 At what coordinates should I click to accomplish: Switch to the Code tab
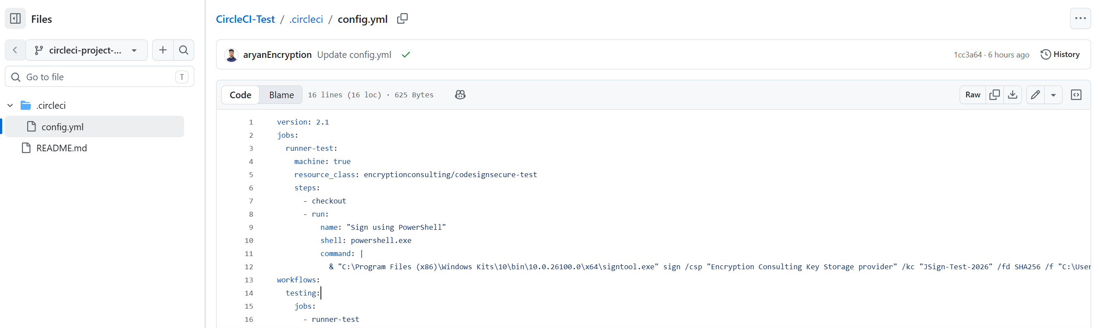pyautogui.click(x=240, y=95)
